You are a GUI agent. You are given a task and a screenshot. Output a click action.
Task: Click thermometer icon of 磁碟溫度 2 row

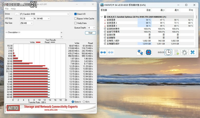coord(105,23)
